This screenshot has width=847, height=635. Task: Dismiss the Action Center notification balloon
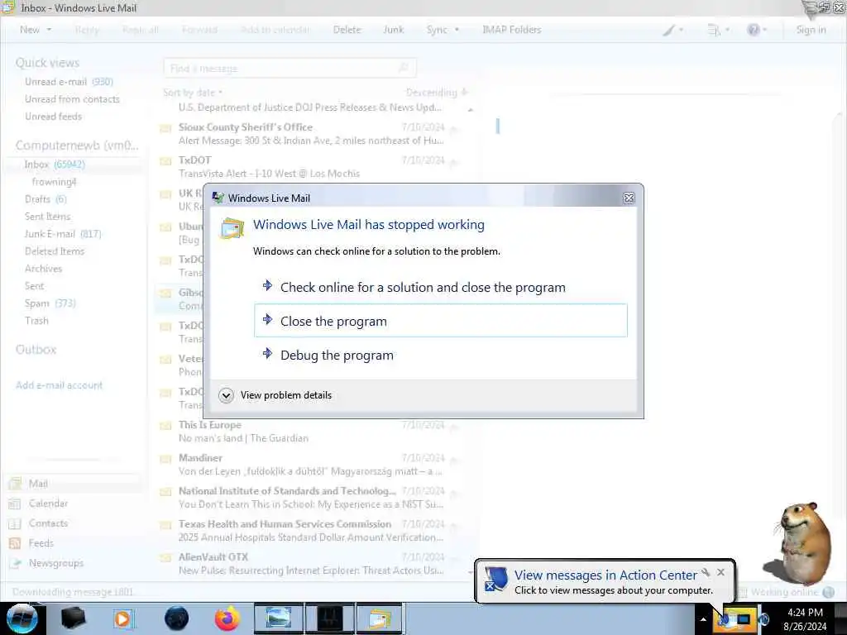click(x=720, y=572)
